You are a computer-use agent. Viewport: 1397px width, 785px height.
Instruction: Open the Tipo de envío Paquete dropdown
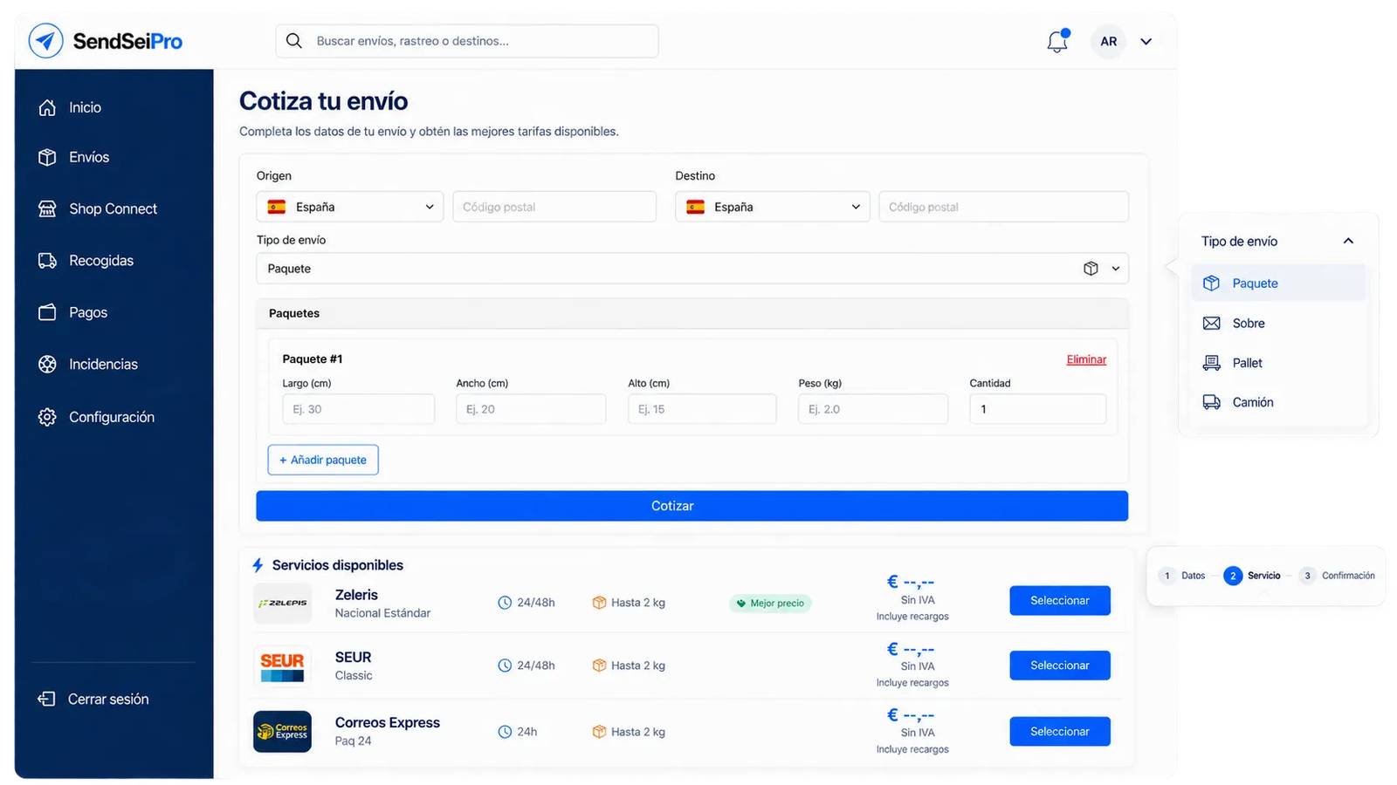point(692,269)
